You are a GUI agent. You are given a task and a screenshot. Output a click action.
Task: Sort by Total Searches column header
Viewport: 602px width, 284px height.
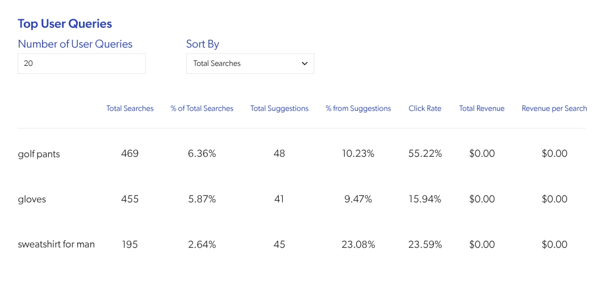(x=129, y=108)
